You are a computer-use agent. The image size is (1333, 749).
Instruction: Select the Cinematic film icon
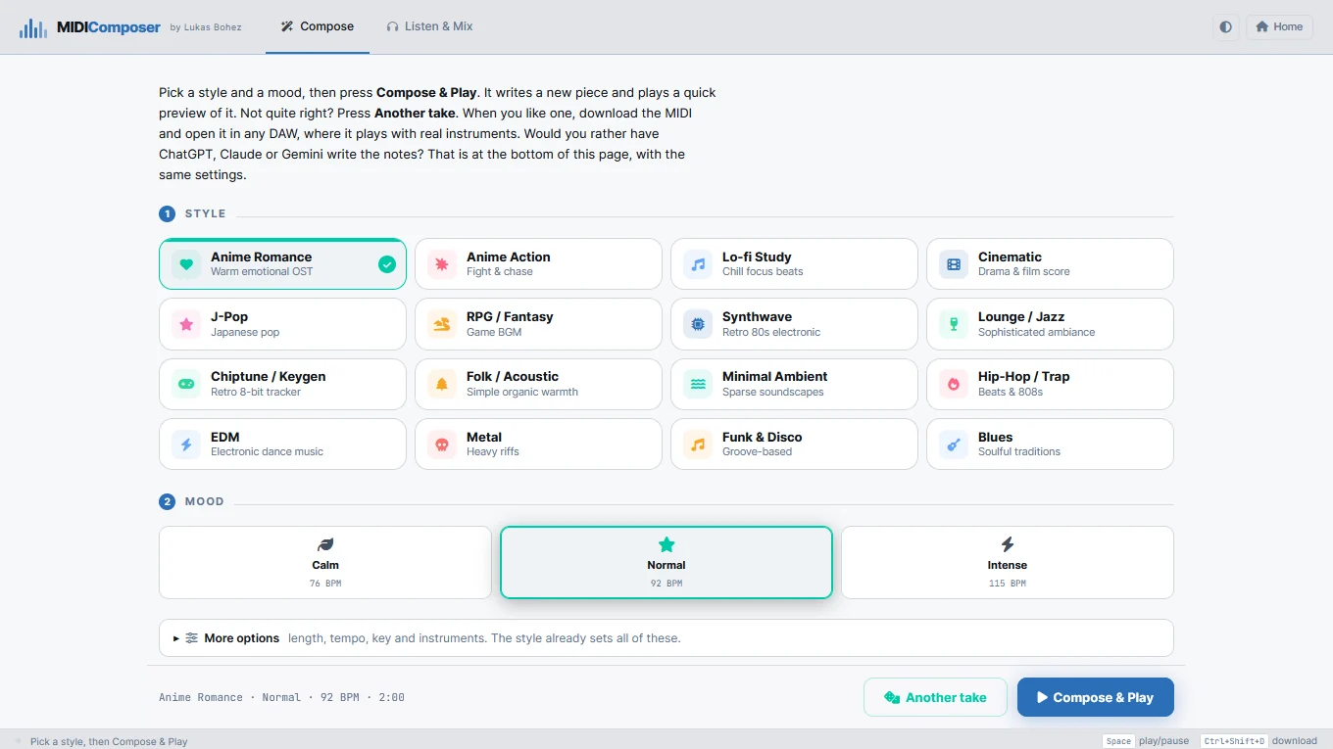[954, 264]
